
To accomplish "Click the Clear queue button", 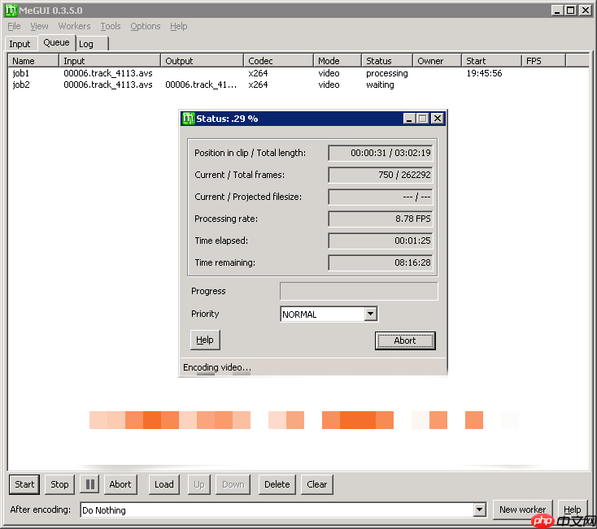I will 317,484.
